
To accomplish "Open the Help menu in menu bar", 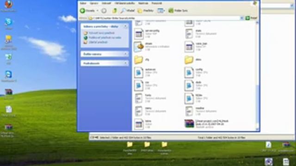I will pos(157,3).
